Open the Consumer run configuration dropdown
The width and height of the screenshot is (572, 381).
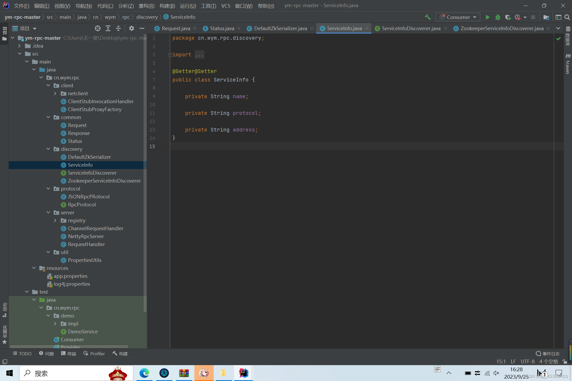pos(458,17)
